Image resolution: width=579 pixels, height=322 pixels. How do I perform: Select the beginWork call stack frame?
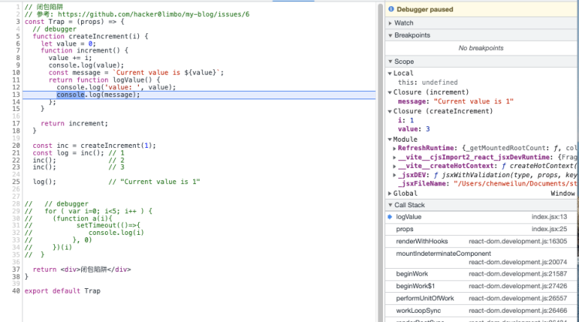482,274
